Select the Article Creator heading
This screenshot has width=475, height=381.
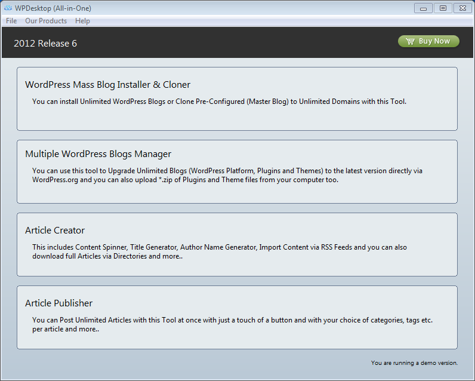55,231
